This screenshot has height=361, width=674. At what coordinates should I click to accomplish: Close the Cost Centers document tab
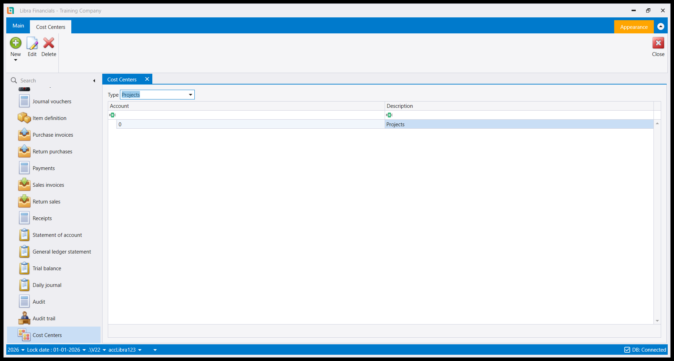(x=147, y=79)
